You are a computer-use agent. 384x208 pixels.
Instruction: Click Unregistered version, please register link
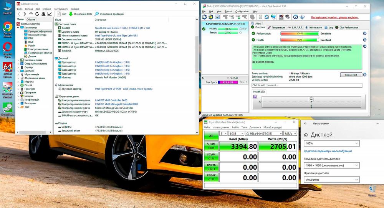pos(334,17)
